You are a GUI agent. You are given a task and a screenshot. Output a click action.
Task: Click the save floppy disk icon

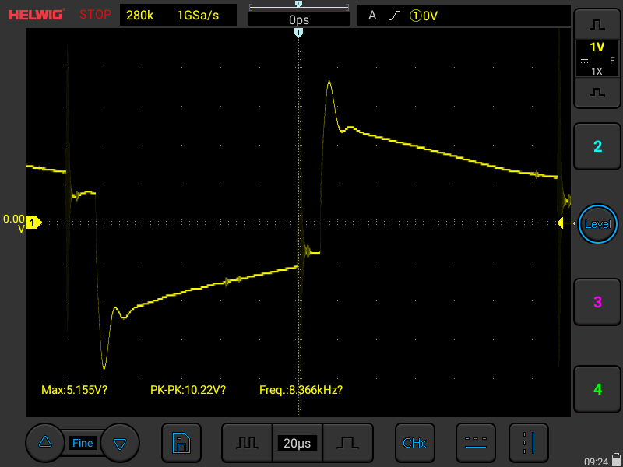click(181, 443)
